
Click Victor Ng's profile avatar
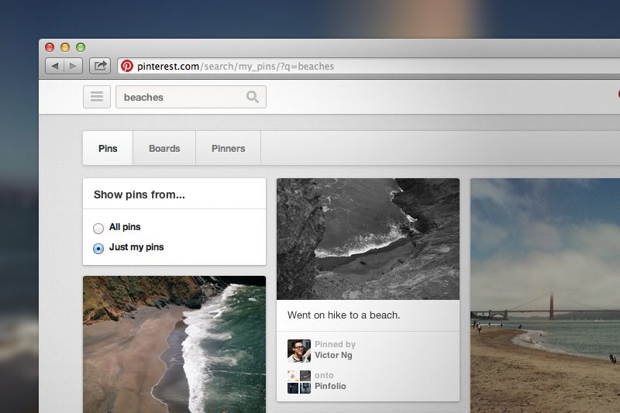pyautogui.click(x=299, y=350)
